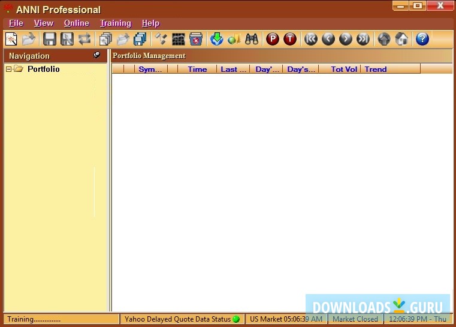Click the Time column header
The height and width of the screenshot is (327, 456).
pos(197,69)
